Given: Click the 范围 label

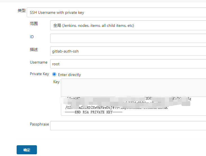Looking at the screenshot, I should coord(34,24).
